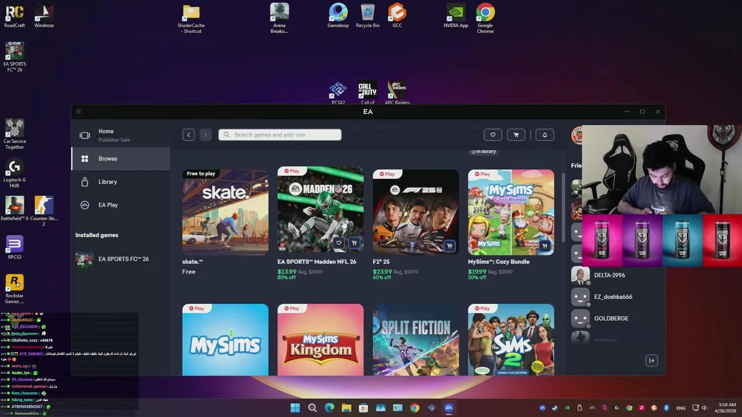Add Madden NFL 26 to wishlist

[x=339, y=243]
